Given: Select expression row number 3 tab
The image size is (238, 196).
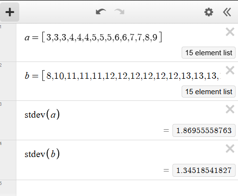Looking at the screenshot, I should point(8,121).
